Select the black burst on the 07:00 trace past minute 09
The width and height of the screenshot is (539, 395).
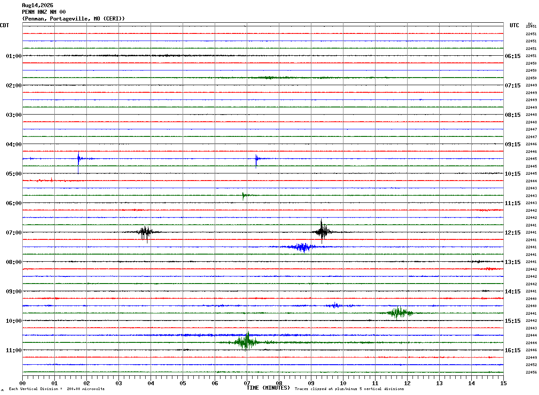tap(322, 231)
